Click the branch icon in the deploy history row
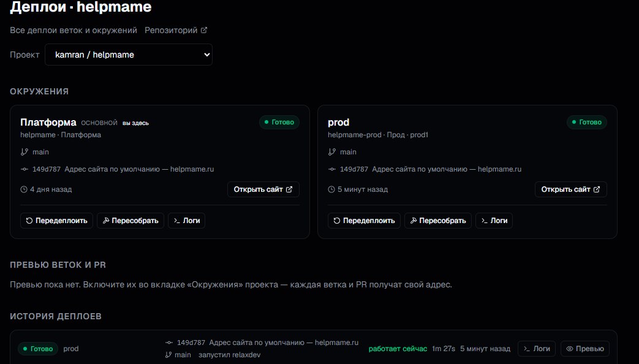 (168, 355)
